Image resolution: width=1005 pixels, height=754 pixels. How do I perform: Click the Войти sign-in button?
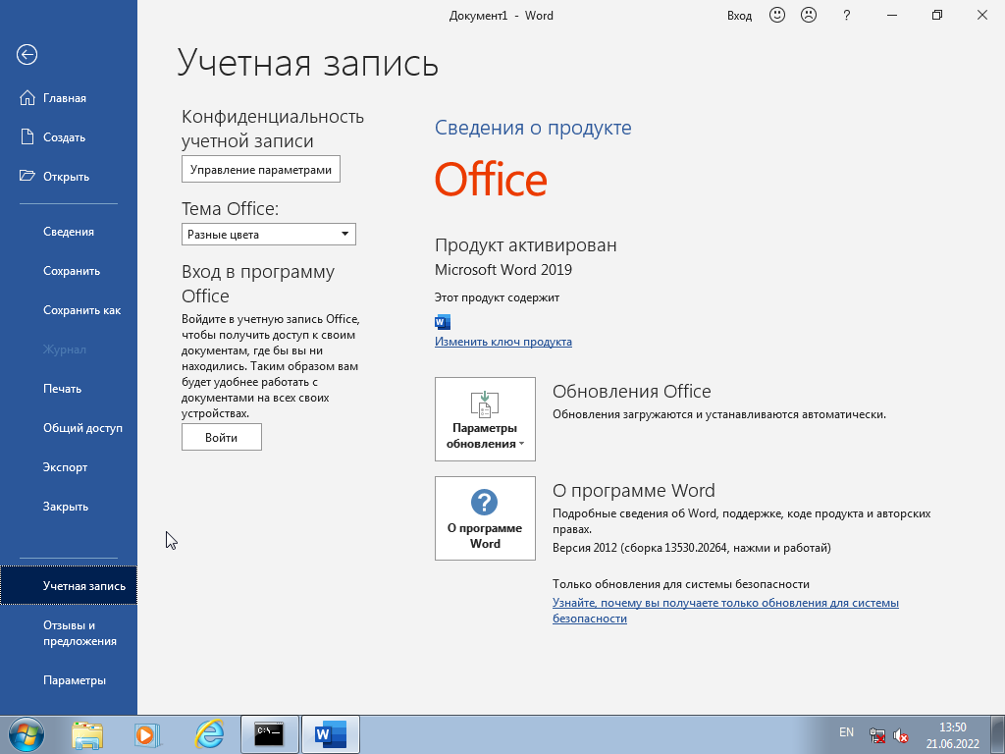click(221, 437)
